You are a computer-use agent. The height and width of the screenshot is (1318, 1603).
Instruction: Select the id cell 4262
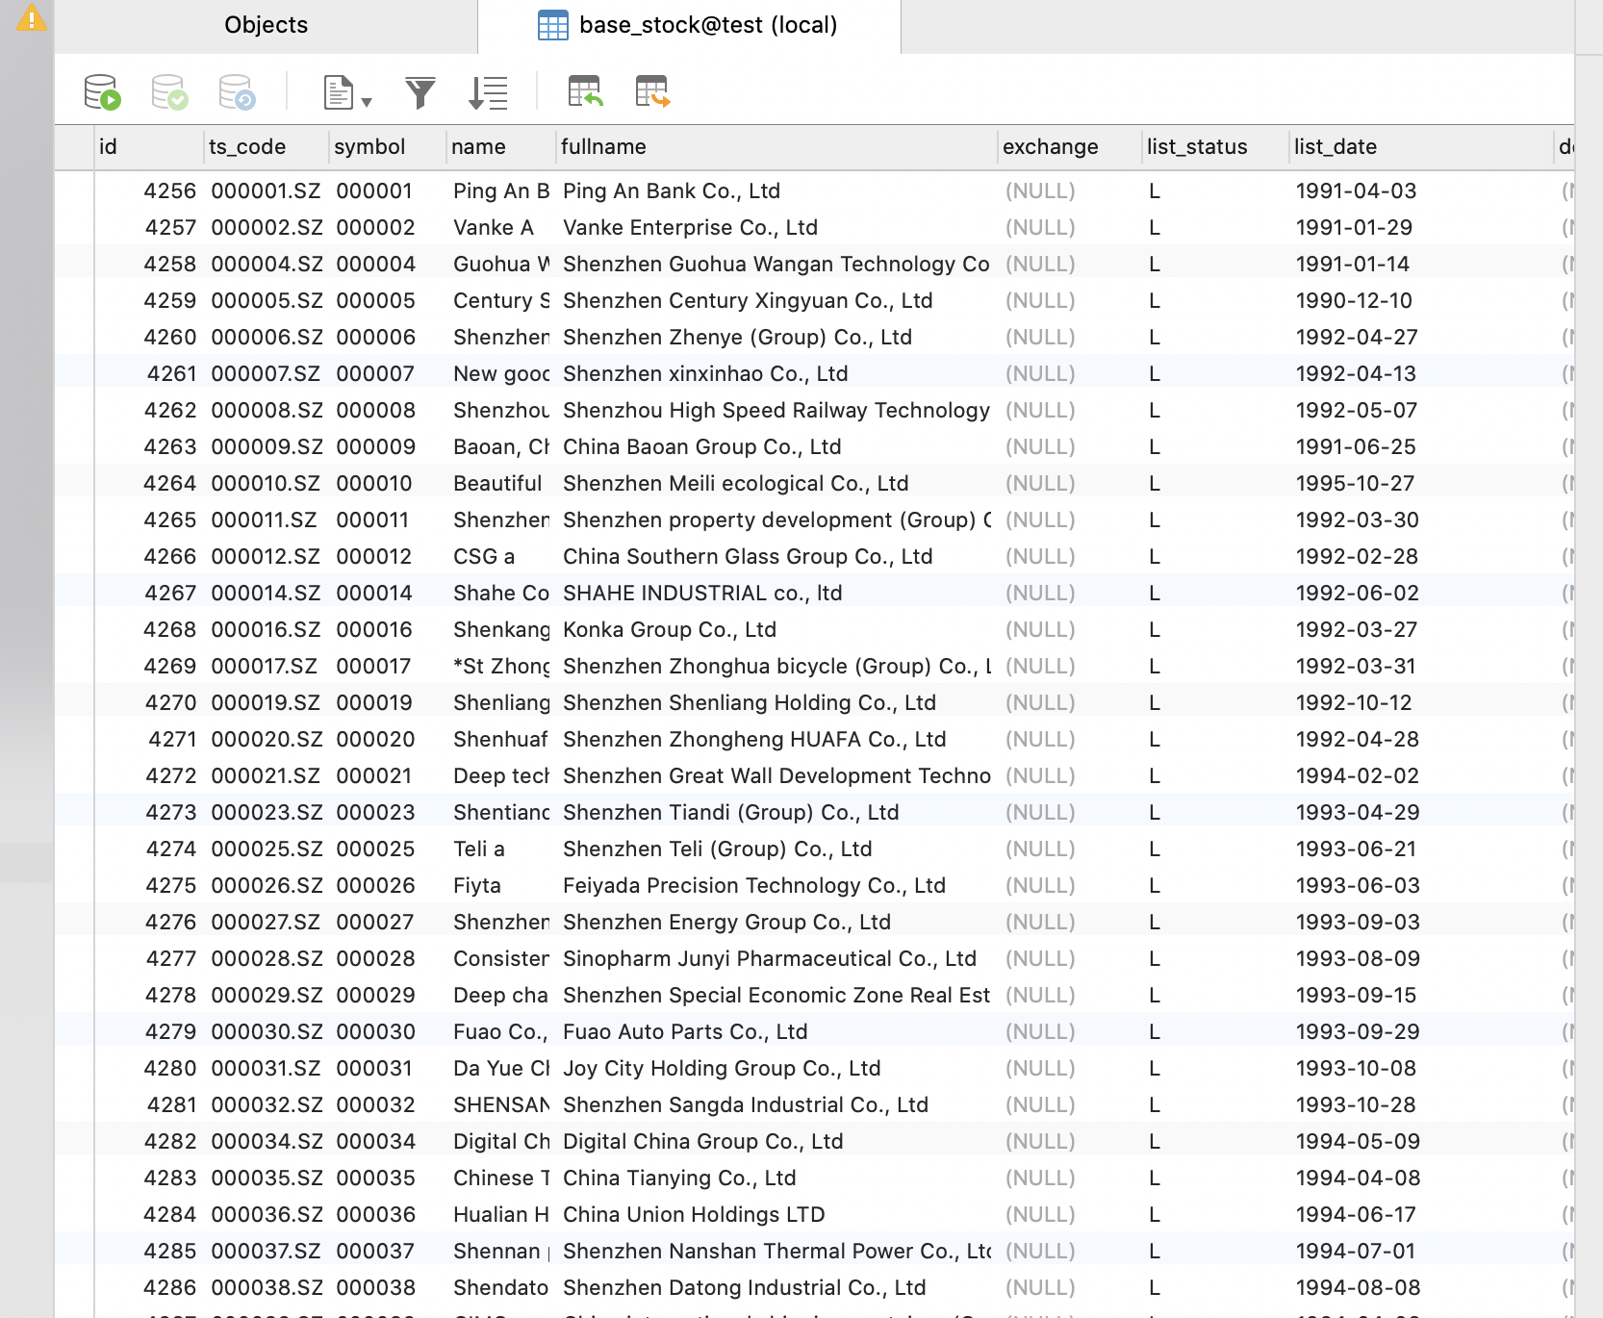point(149,411)
